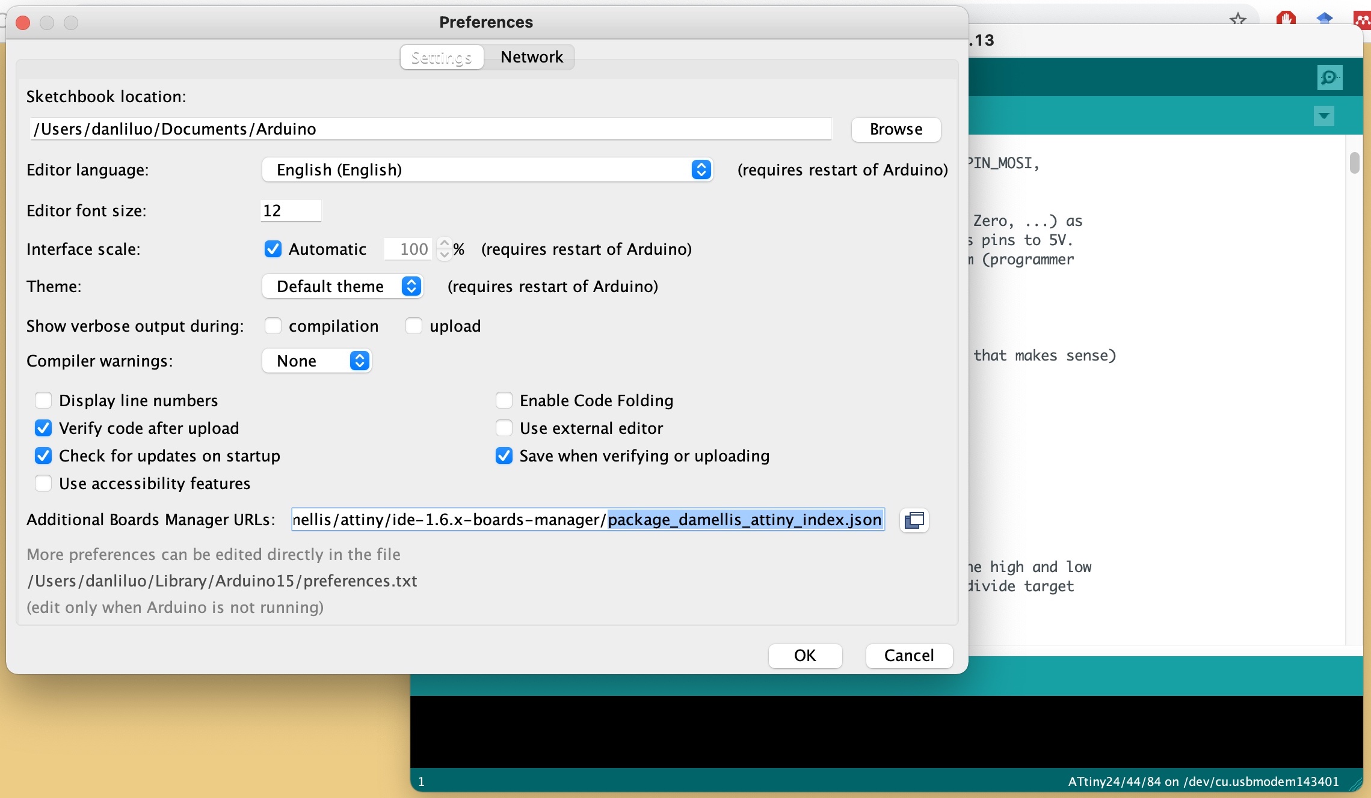This screenshot has height=798, width=1371.
Task: Open the Theme dropdown
Action: 342,286
